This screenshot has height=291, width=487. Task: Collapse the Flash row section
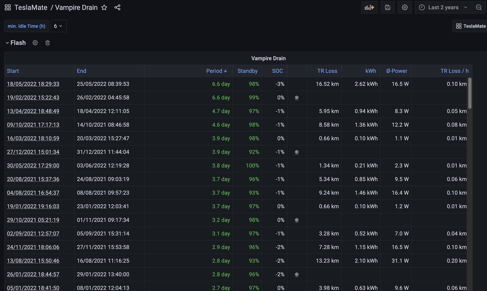click(x=16, y=43)
